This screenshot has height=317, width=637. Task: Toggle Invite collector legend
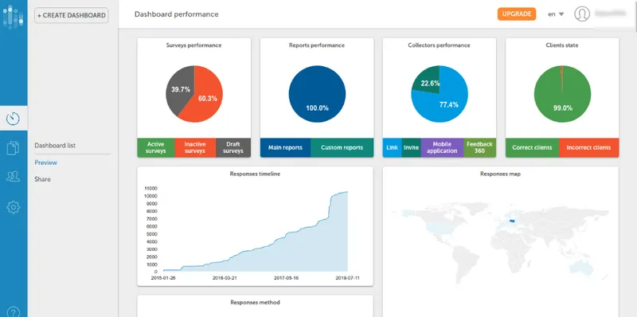pos(411,147)
